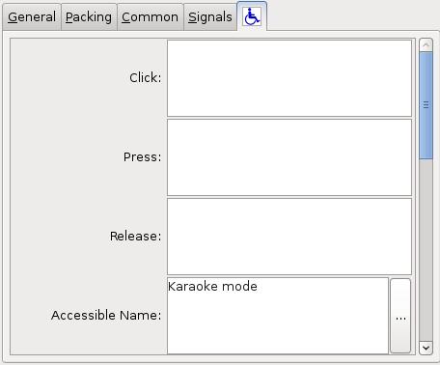Viewport: 440px width, 365px height.
Task: Go to the Signals tab
Action: click(x=210, y=17)
